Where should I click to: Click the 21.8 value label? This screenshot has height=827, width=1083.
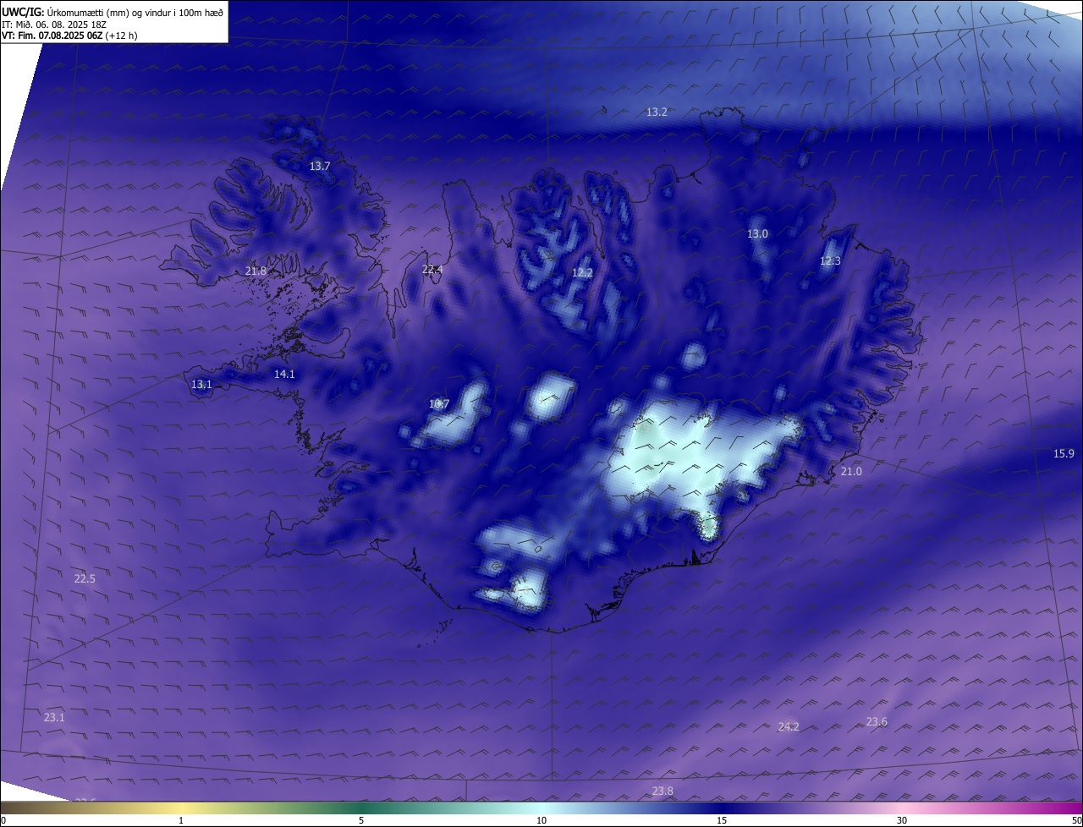(256, 271)
